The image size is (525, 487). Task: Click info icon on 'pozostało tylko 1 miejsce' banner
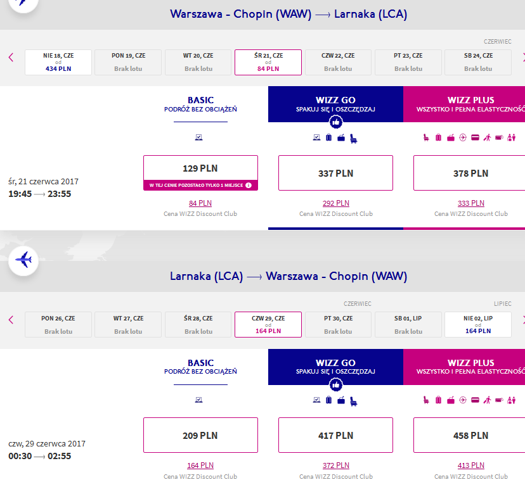pos(249,185)
